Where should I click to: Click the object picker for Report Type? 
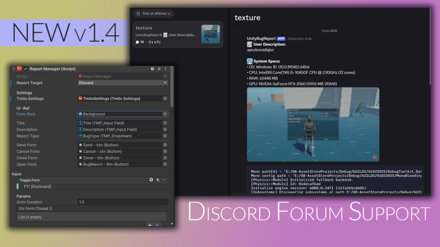(165, 136)
